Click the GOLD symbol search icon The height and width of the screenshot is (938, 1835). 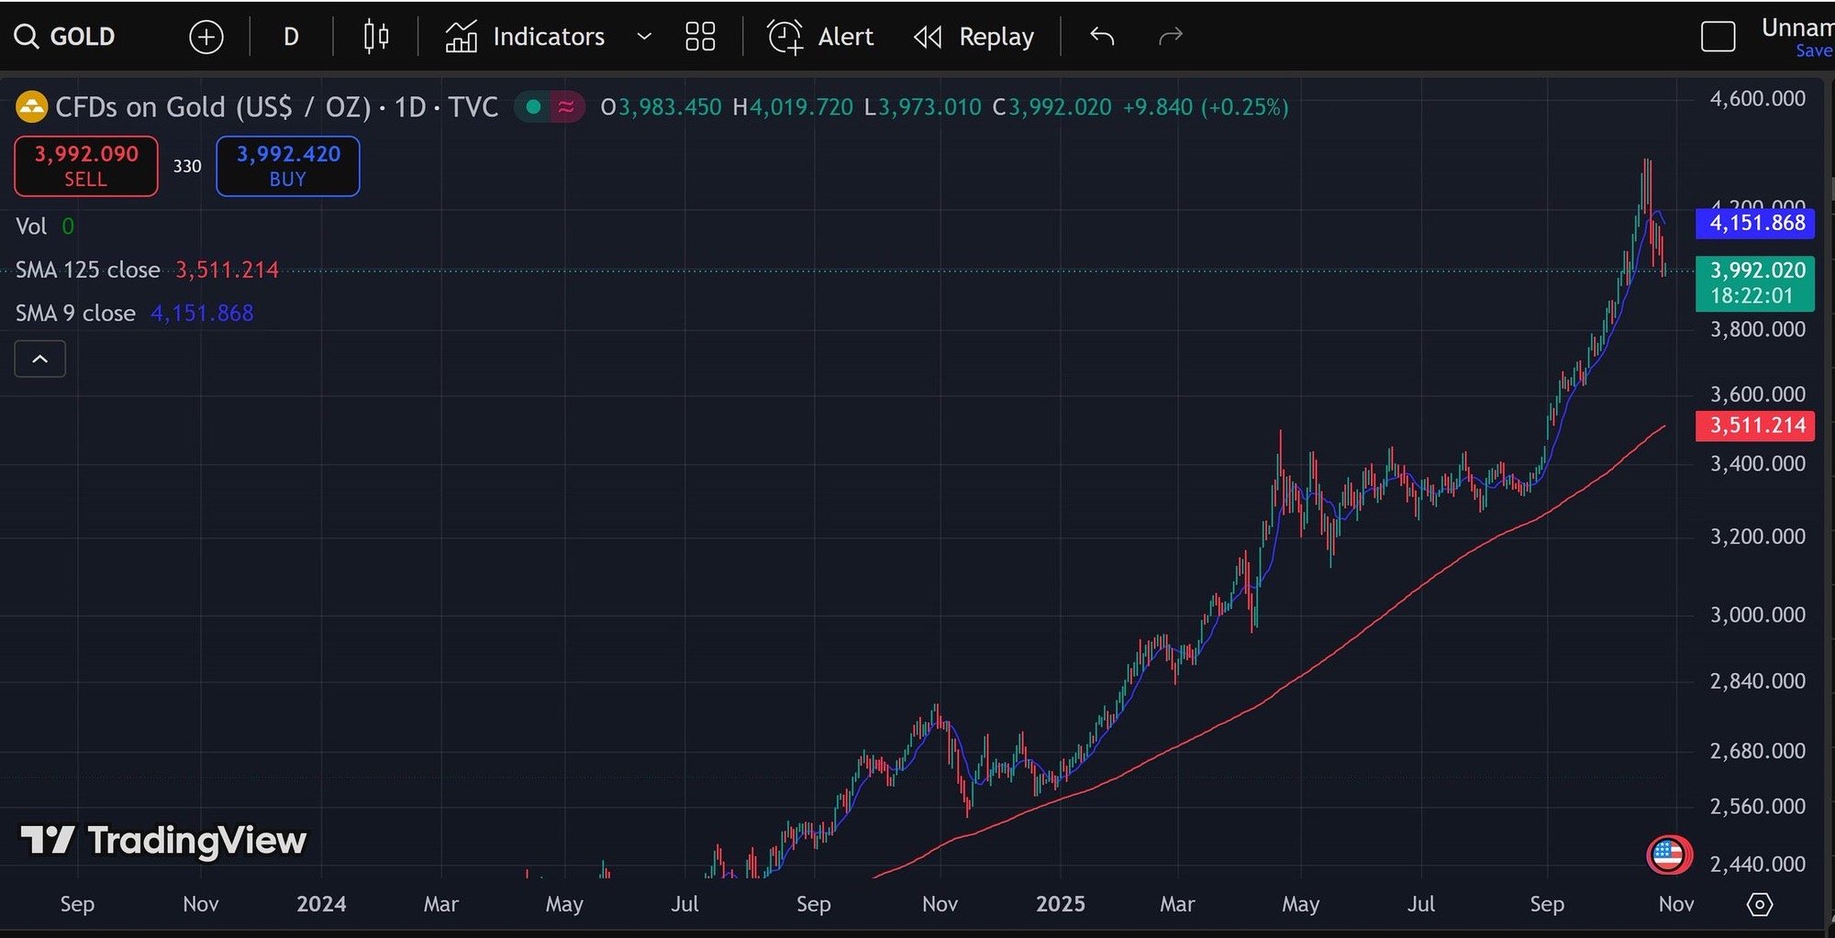click(27, 37)
